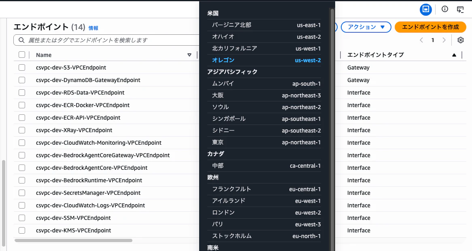Image resolution: width=472 pixels, height=251 pixels.
Task: Choose パリ eu-west-3 region
Action: (x=264, y=224)
